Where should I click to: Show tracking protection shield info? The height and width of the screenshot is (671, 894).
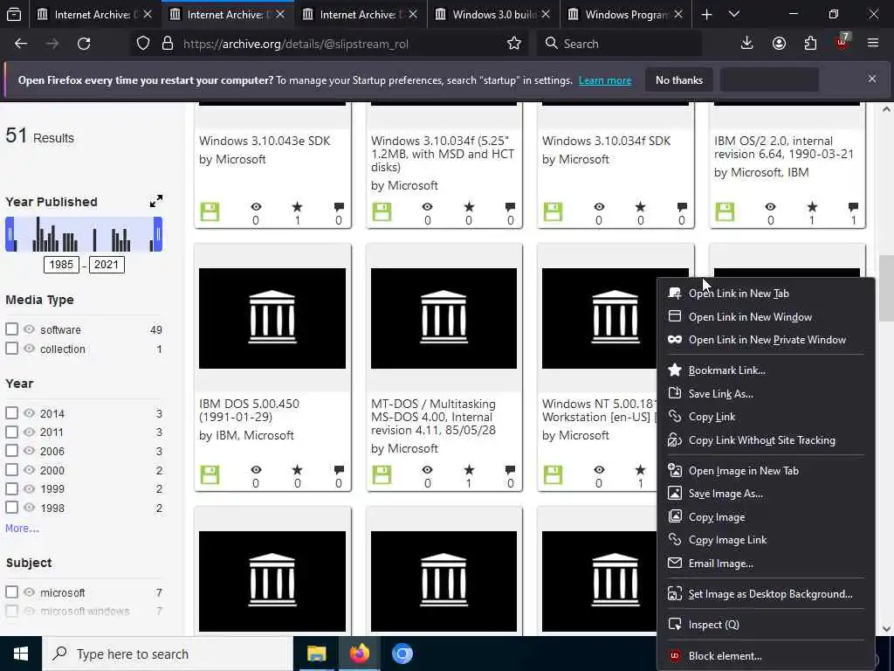(x=143, y=44)
